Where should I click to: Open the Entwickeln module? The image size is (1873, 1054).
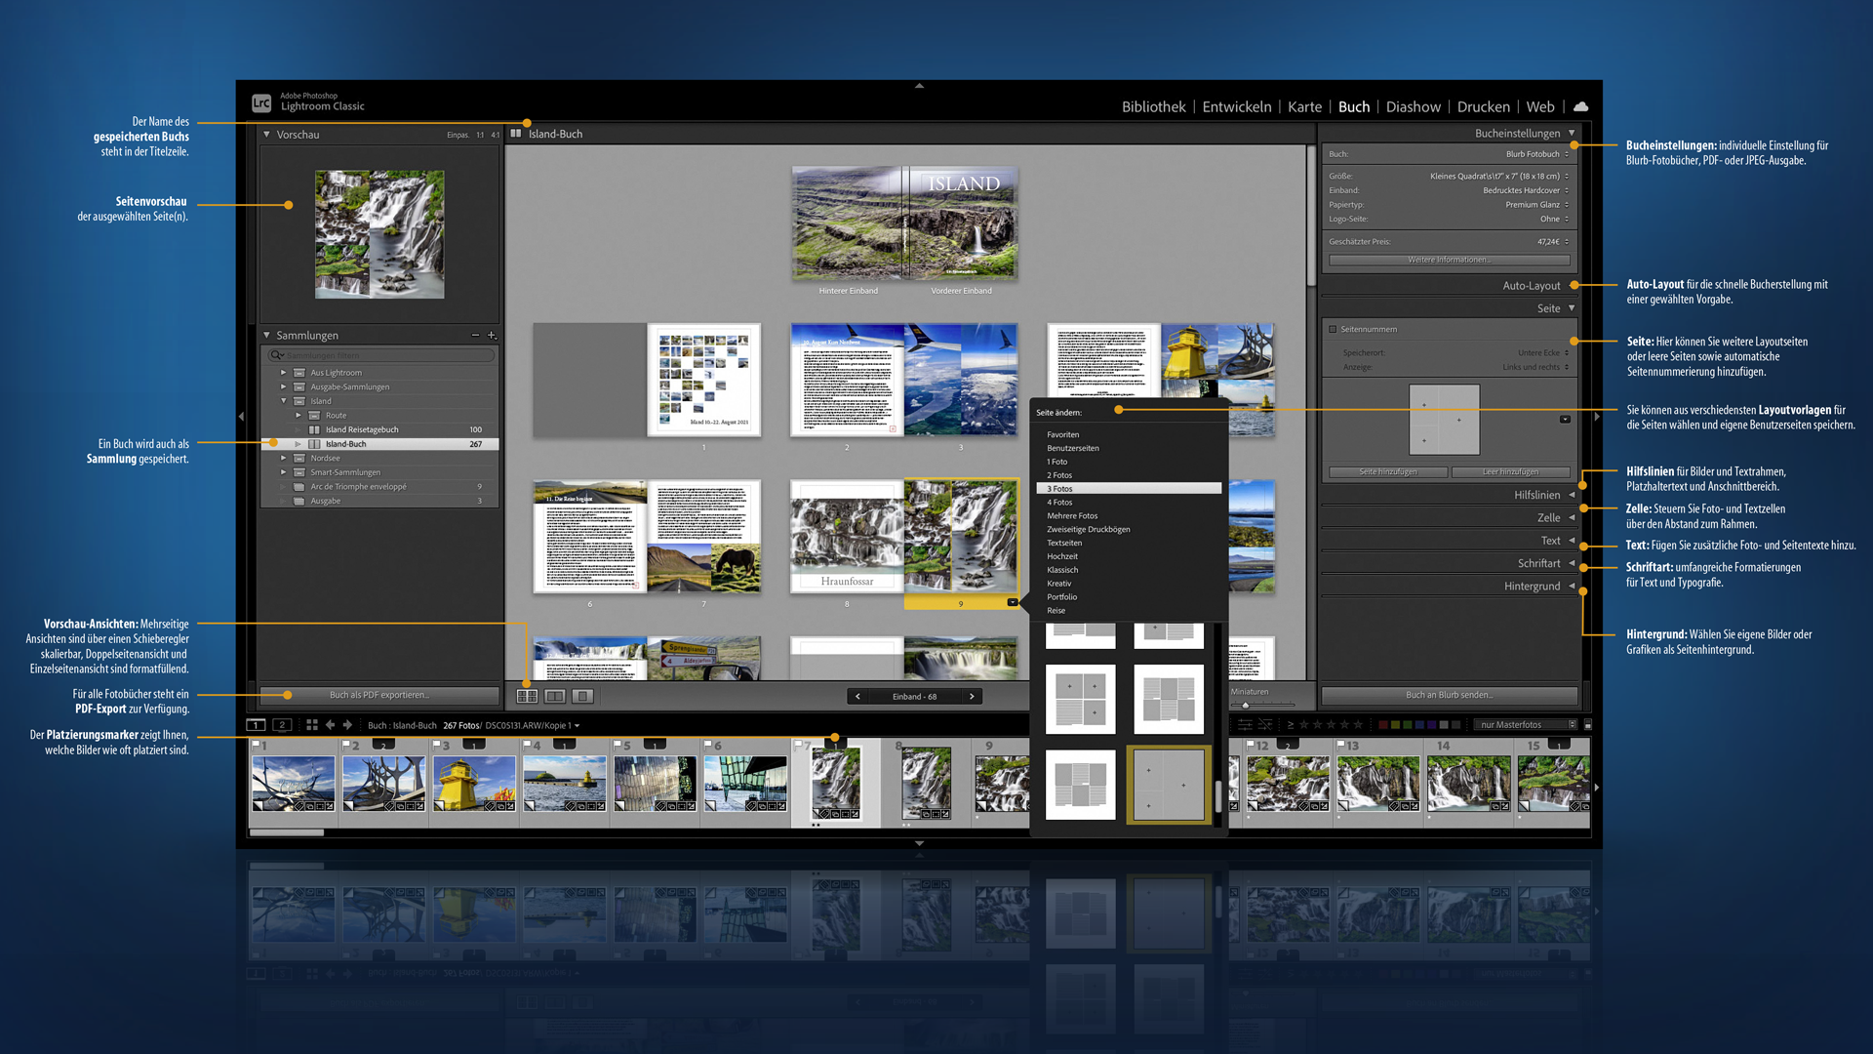1236,106
